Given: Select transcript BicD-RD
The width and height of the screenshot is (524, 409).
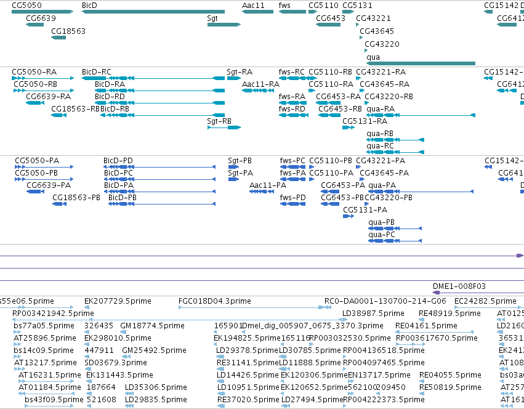Looking at the screenshot, I should 159,103.
